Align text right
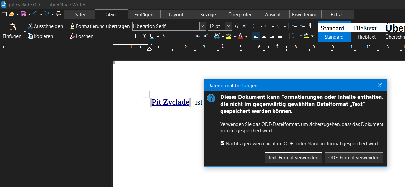The height and width of the screenshot is (187, 405). [x=272, y=36]
